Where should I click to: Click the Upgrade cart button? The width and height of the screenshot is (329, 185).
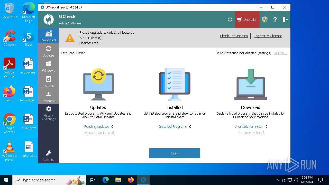pyautogui.click(x=247, y=20)
